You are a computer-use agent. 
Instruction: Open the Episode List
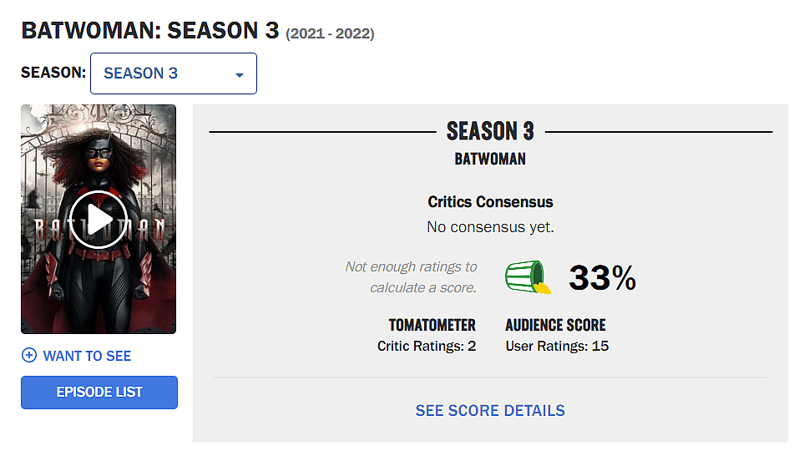99,393
